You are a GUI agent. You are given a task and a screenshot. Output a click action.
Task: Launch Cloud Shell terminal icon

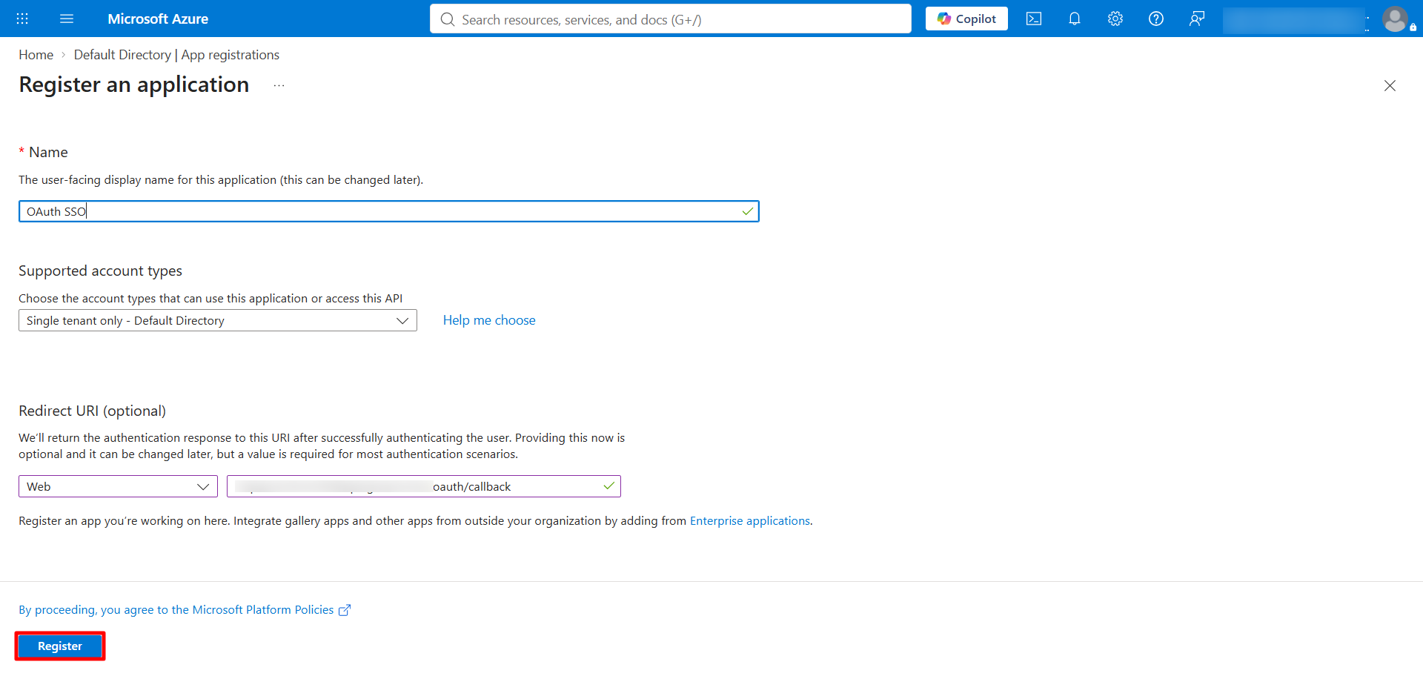[x=1034, y=19]
